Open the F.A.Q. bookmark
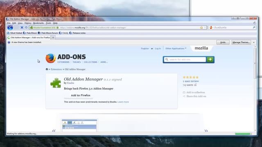Screen dimensions: 262x147 coord(64,33)
